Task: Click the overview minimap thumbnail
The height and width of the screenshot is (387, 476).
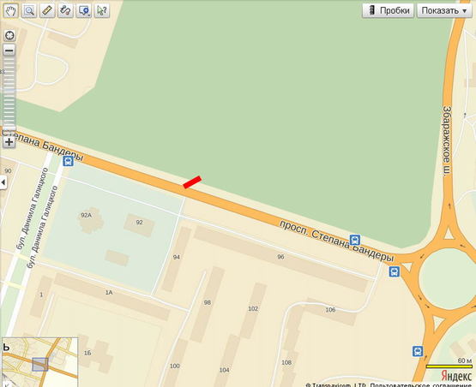Action: click(40, 362)
